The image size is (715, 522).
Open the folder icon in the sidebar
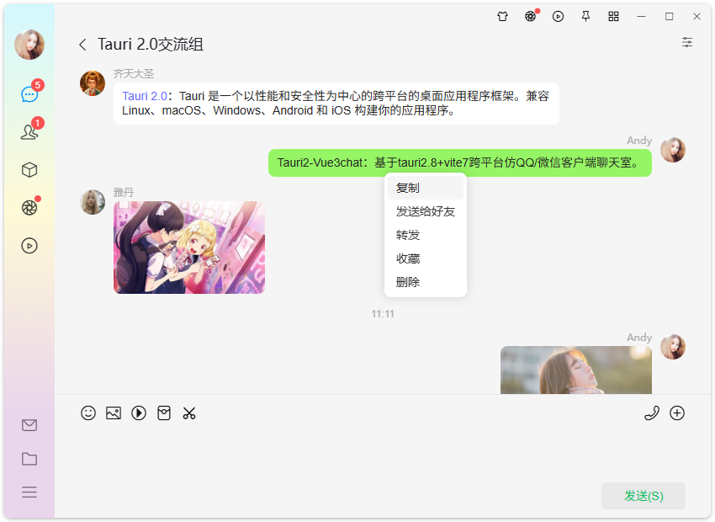pos(29,459)
